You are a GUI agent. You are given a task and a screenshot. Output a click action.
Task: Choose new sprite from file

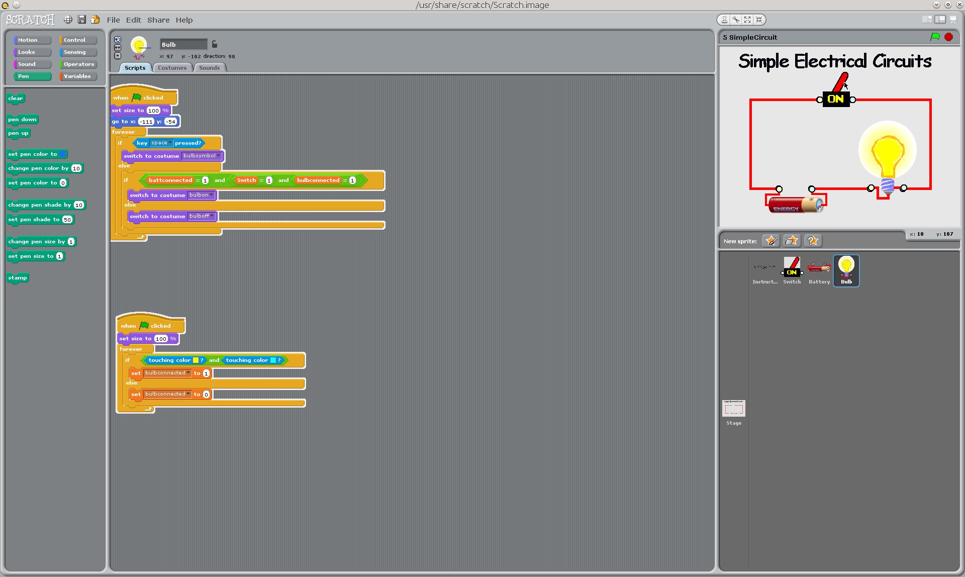click(792, 241)
